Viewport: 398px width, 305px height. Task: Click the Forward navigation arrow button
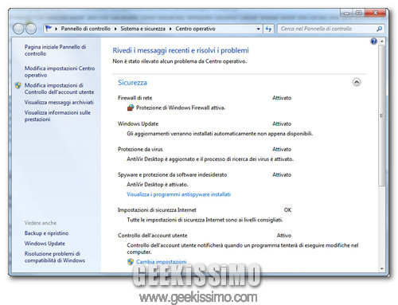coord(31,29)
